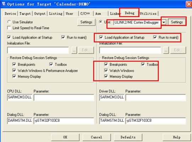Screen dimensions: 192x142
Task: Click hardware initialization file Edit button
Action: tap(178, 50)
